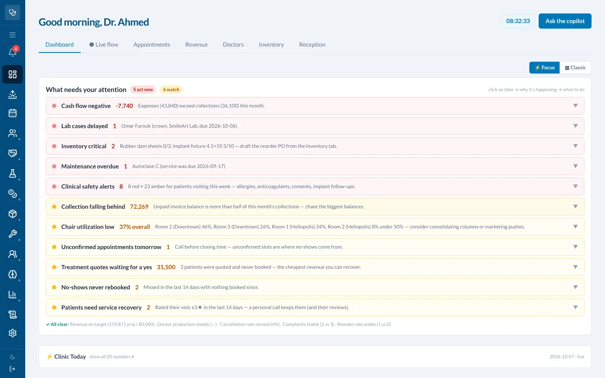Expand the Lab cases delayed alert

(x=315, y=126)
